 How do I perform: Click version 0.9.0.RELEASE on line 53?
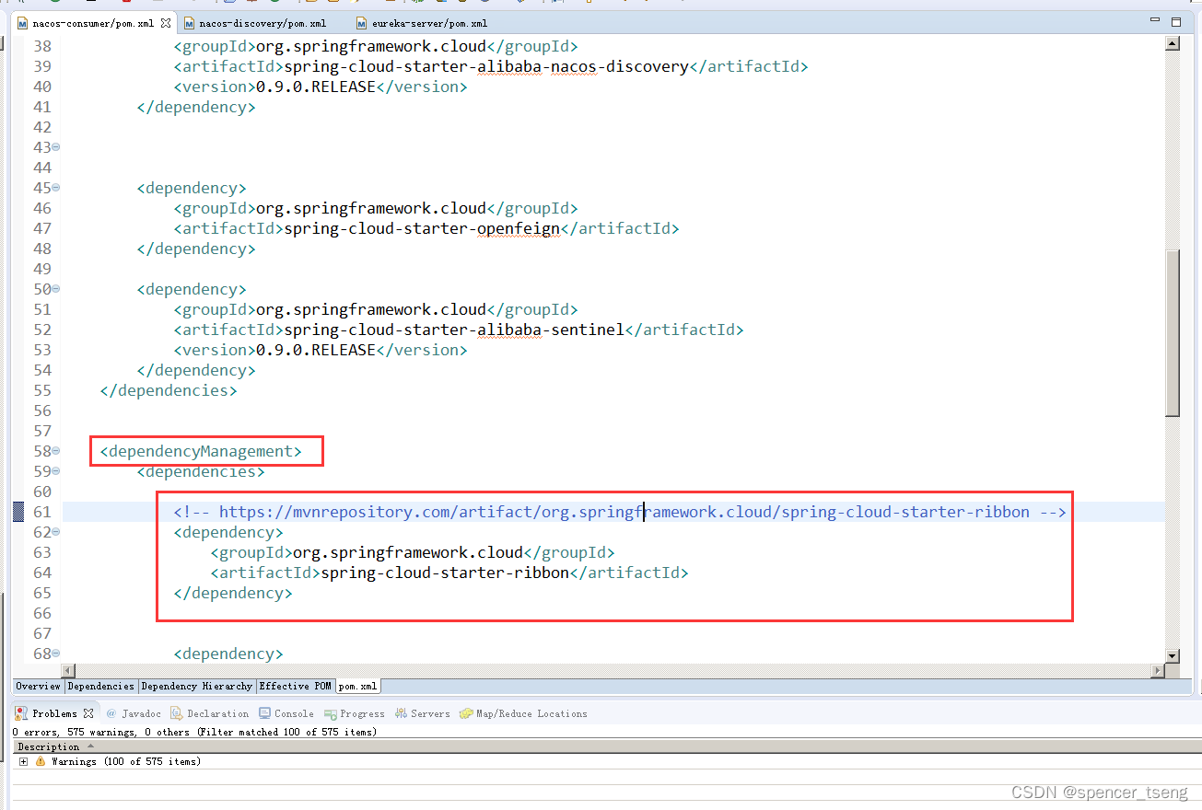click(x=316, y=350)
